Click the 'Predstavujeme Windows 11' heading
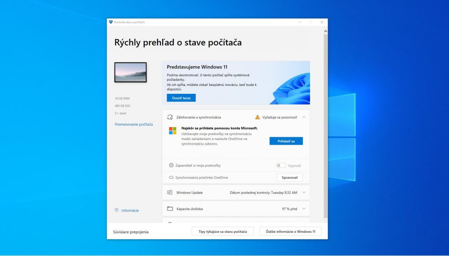This screenshot has width=449, height=256. pyautogui.click(x=197, y=67)
